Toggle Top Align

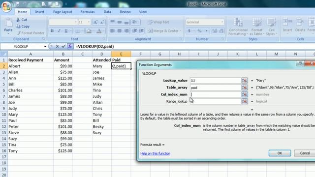pyautogui.click(x=113, y=22)
